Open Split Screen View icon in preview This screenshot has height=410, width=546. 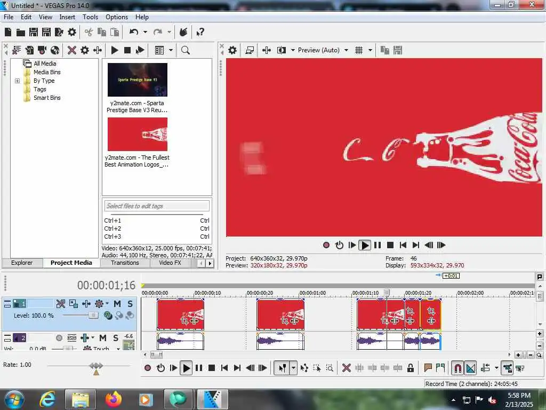click(282, 50)
